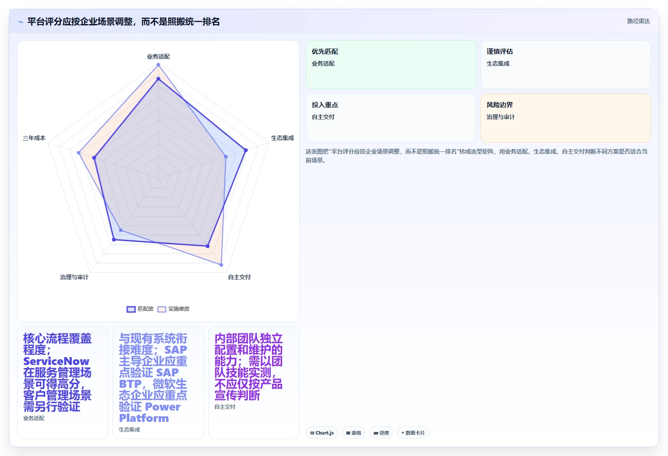Click 治理与审计 text in 风险边界 card
Screen dimensions: 668x456
pos(501,117)
